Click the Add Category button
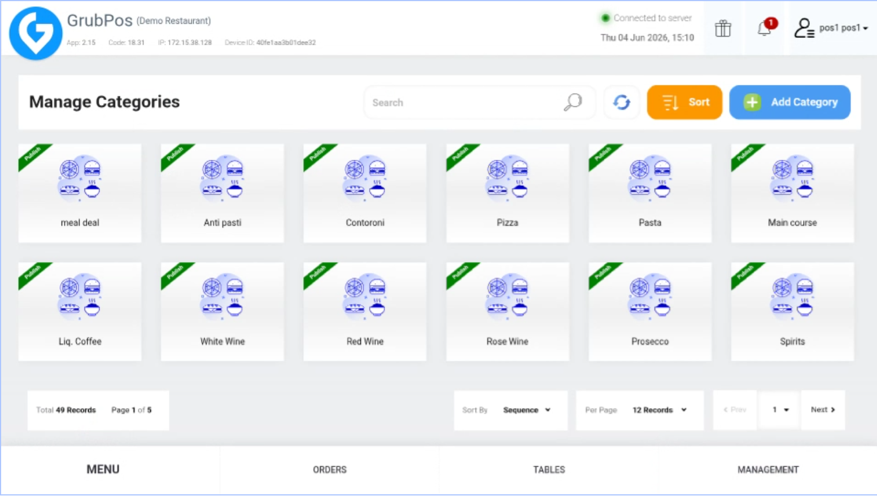The height and width of the screenshot is (496, 877). (x=789, y=102)
